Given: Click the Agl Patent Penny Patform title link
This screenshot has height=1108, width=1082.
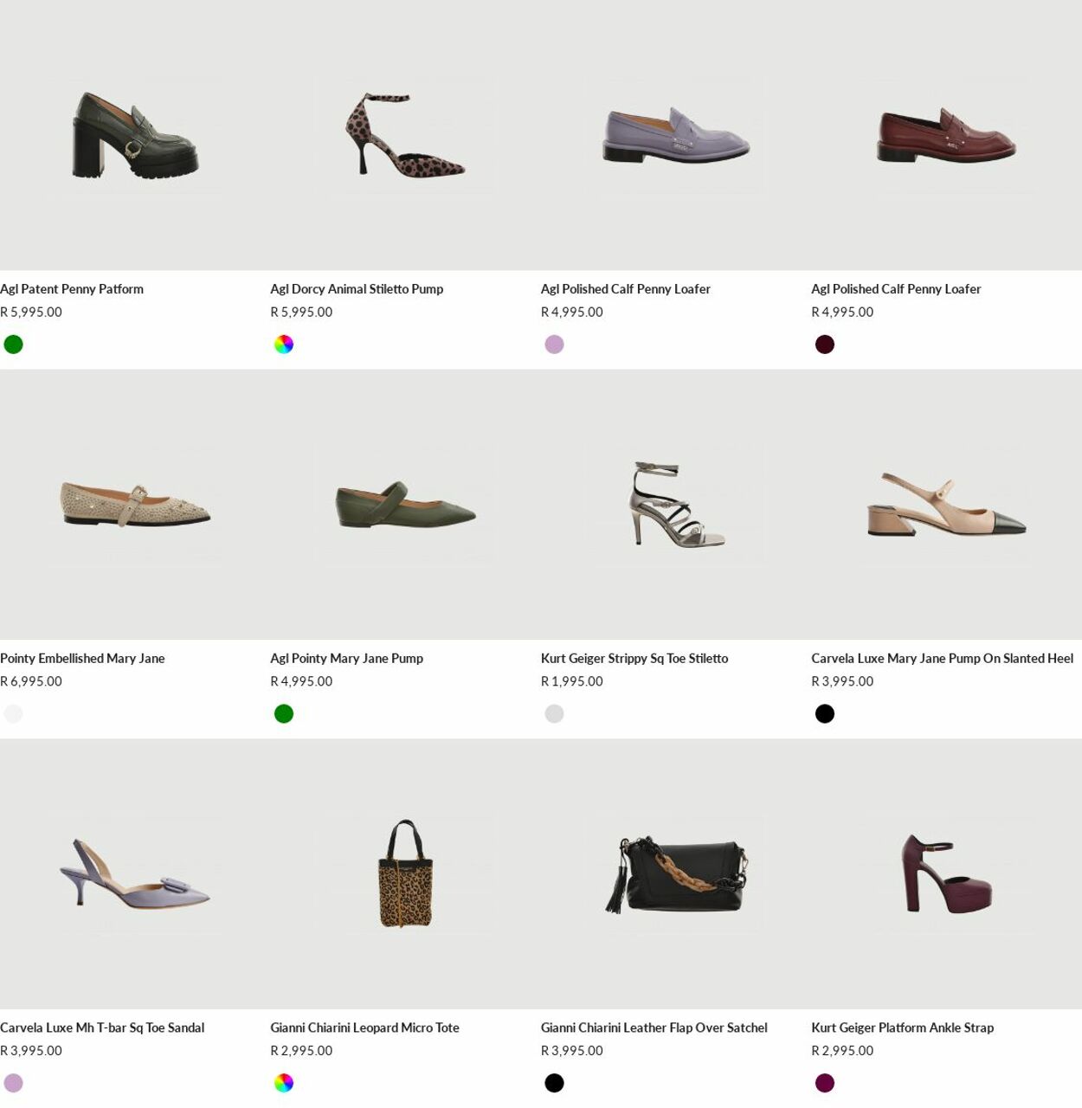Looking at the screenshot, I should [72, 289].
